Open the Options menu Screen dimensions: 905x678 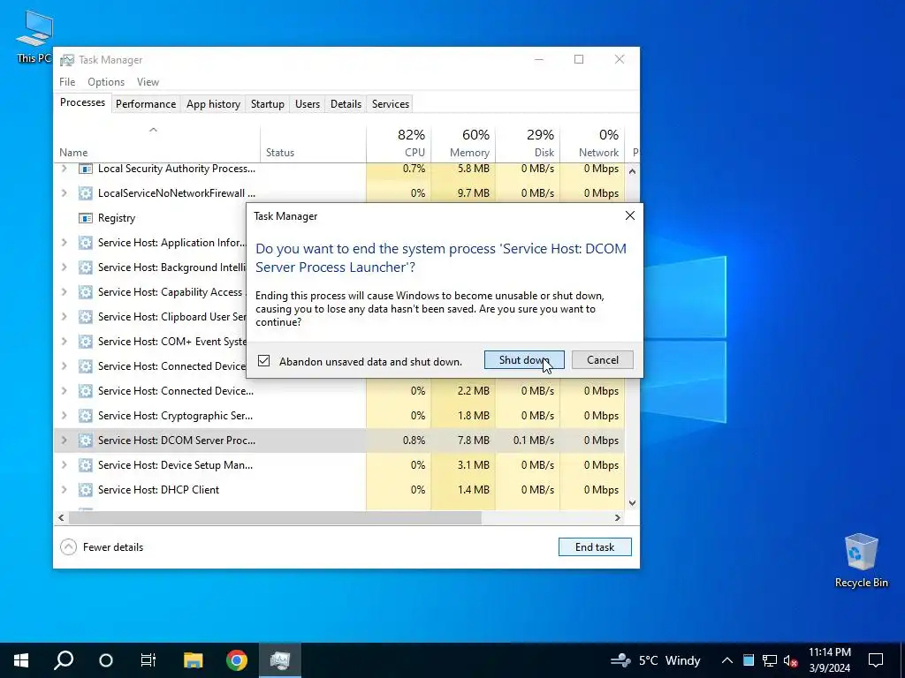(x=106, y=82)
